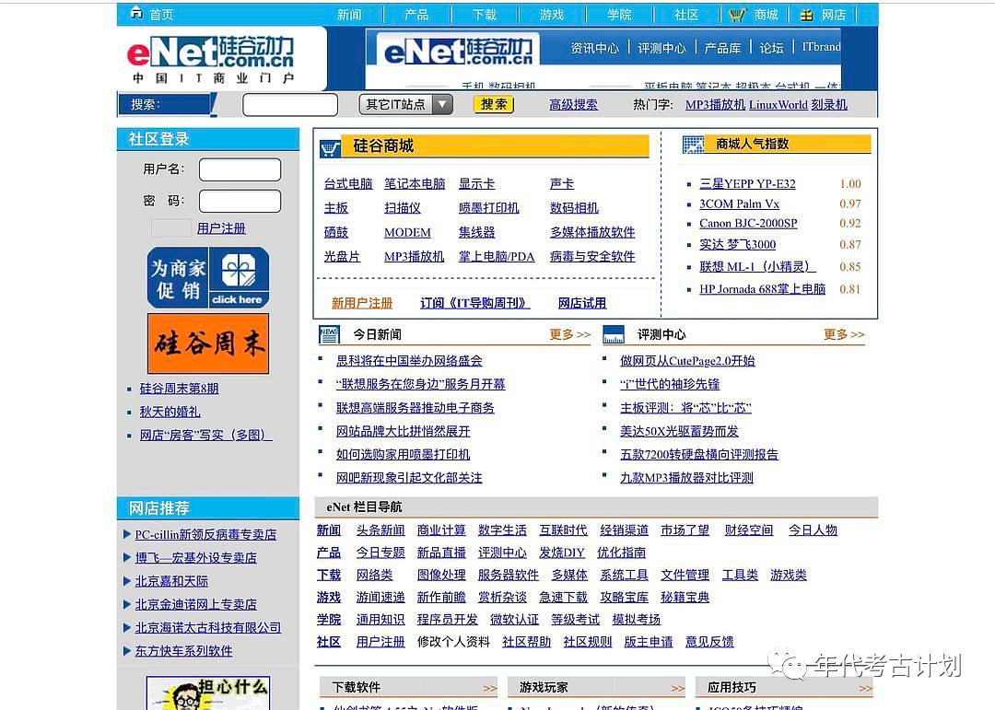This screenshot has height=710, width=995.
Task: Focus the 密码 input field
Action: [240, 201]
